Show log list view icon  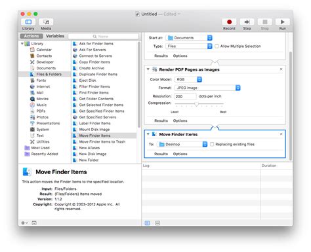[x=147, y=223]
